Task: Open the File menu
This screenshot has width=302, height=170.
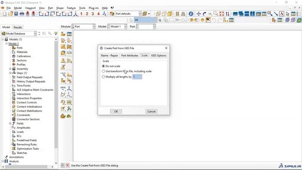Action: pos(8,8)
